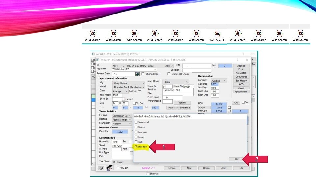Click the Transfer button
This screenshot has height=177, width=316.
tap(182, 103)
